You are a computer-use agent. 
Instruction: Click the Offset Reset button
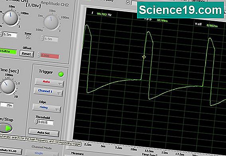point(27,54)
